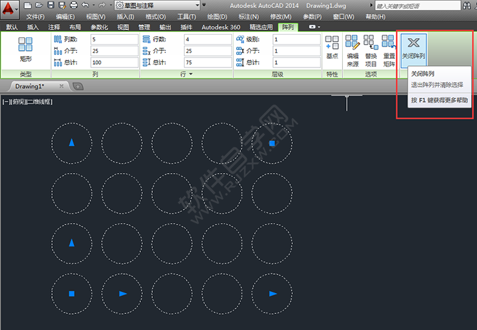Click the New drawing icon
Screen dimensions: 477x330
click(x=28, y=5)
